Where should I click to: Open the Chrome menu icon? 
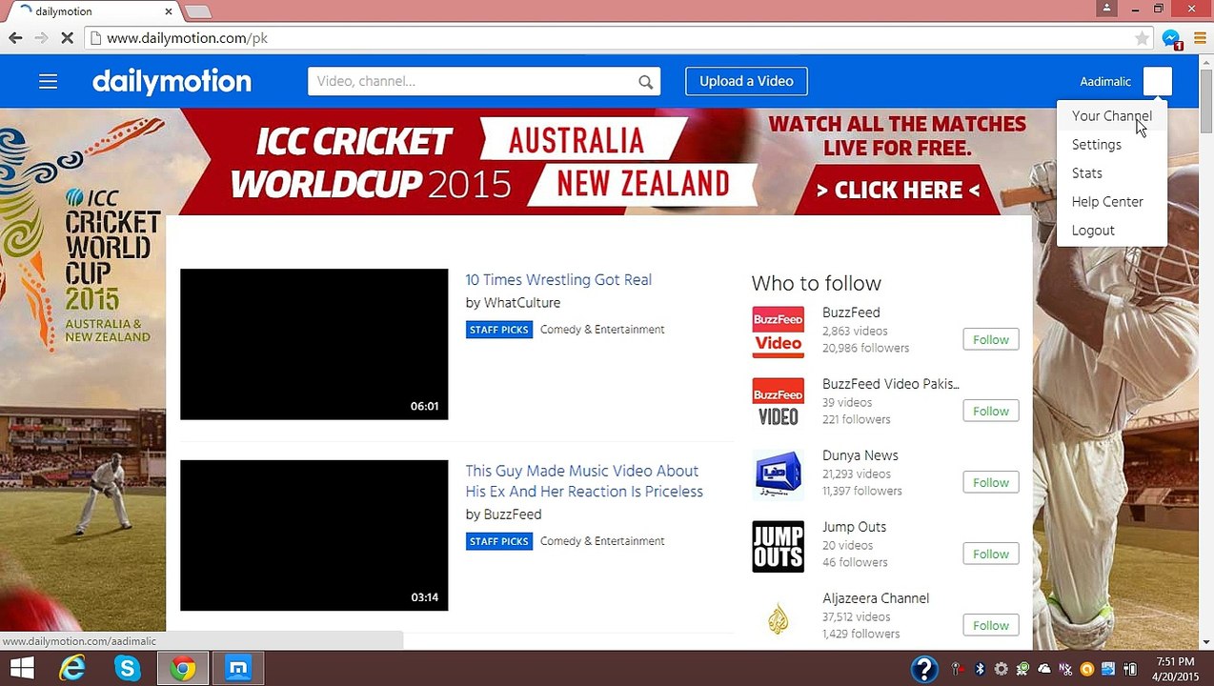point(1199,38)
